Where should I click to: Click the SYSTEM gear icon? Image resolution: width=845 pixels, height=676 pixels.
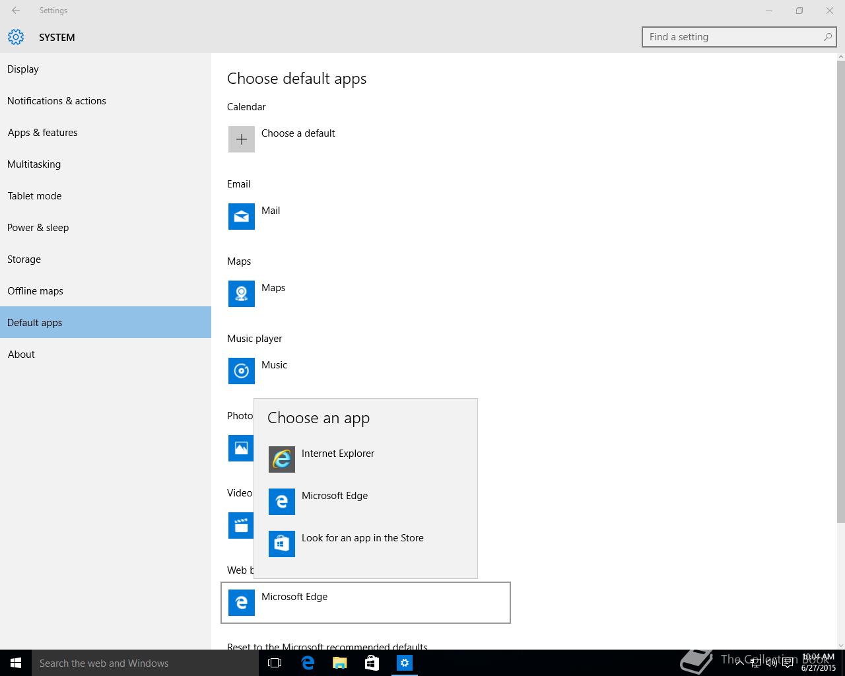pyautogui.click(x=16, y=37)
